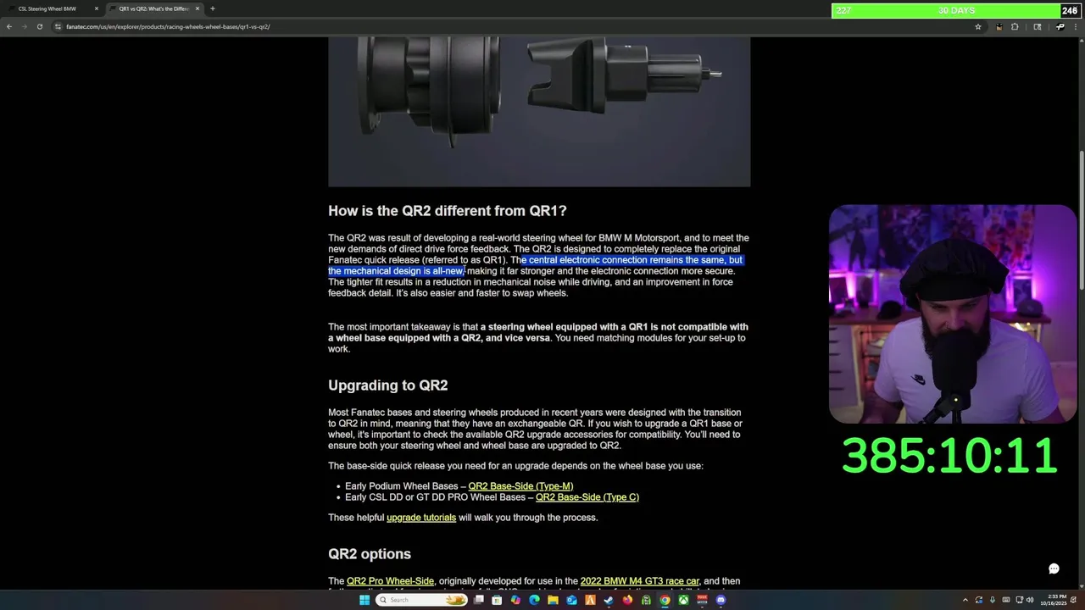Select the QR1 vs QR2 tab
Viewport: 1085px width, 610px height.
point(153,8)
